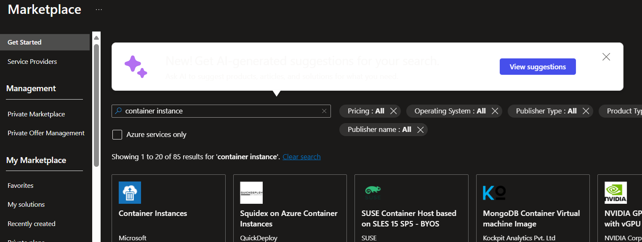
Task: Expand the Operating System : All filter
Action: [x=450, y=111]
